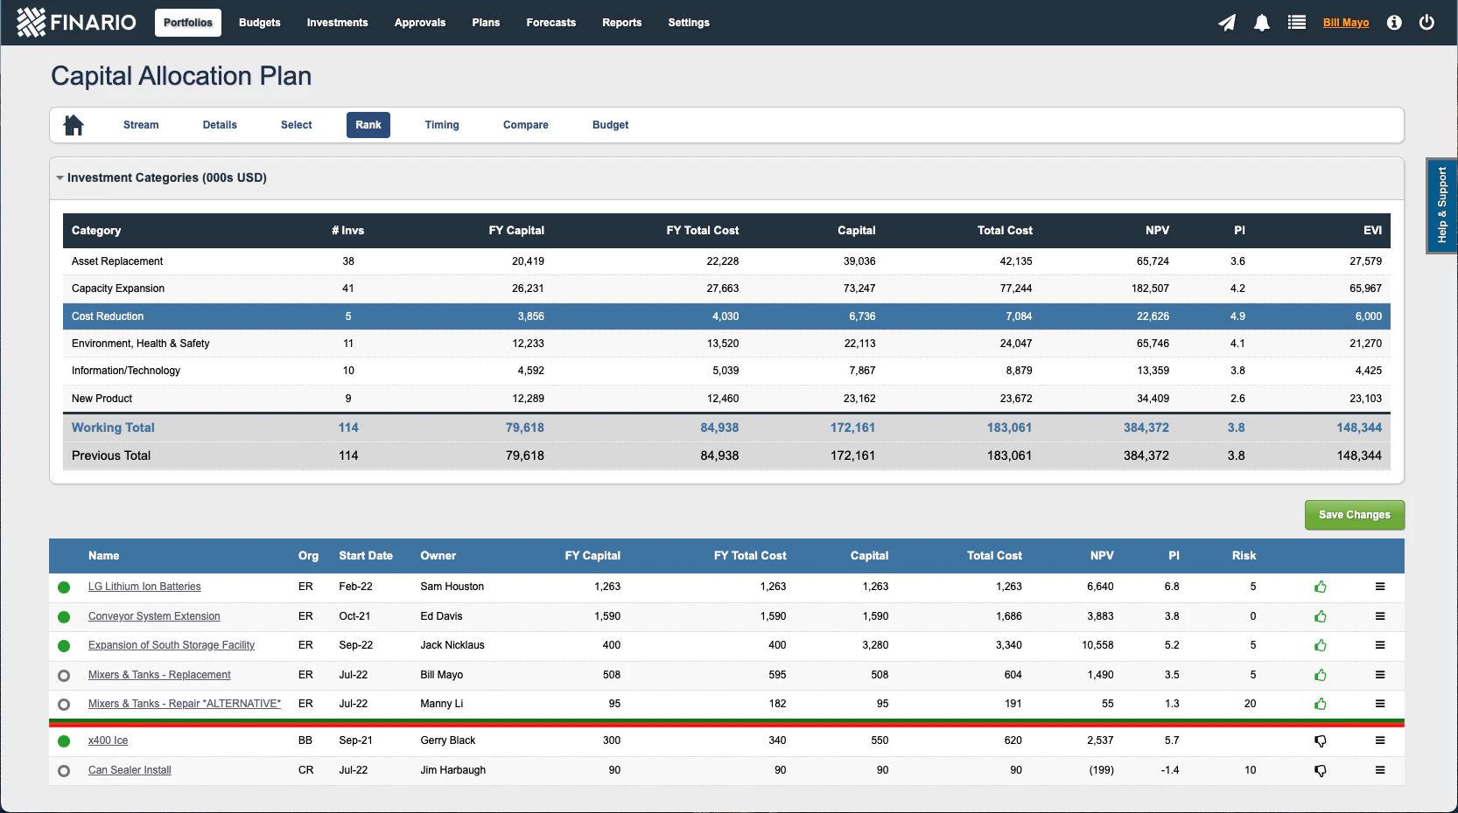Click the send/paper plane icon in the header
This screenshot has width=1458, height=813.
click(x=1227, y=23)
